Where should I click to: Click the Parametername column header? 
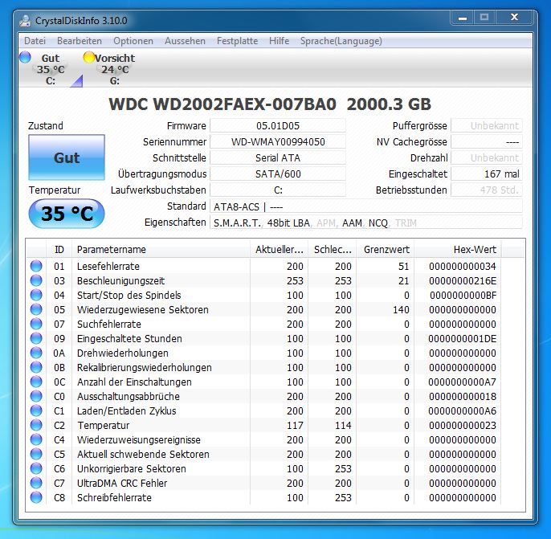pyautogui.click(x=161, y=250)
